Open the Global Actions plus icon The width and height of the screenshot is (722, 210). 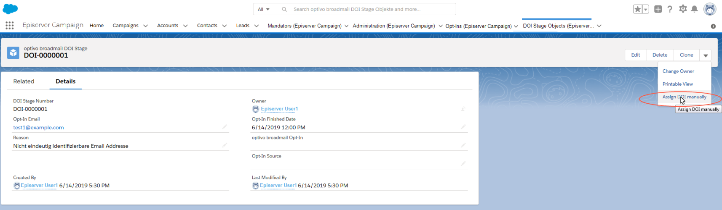coord(658,9)
